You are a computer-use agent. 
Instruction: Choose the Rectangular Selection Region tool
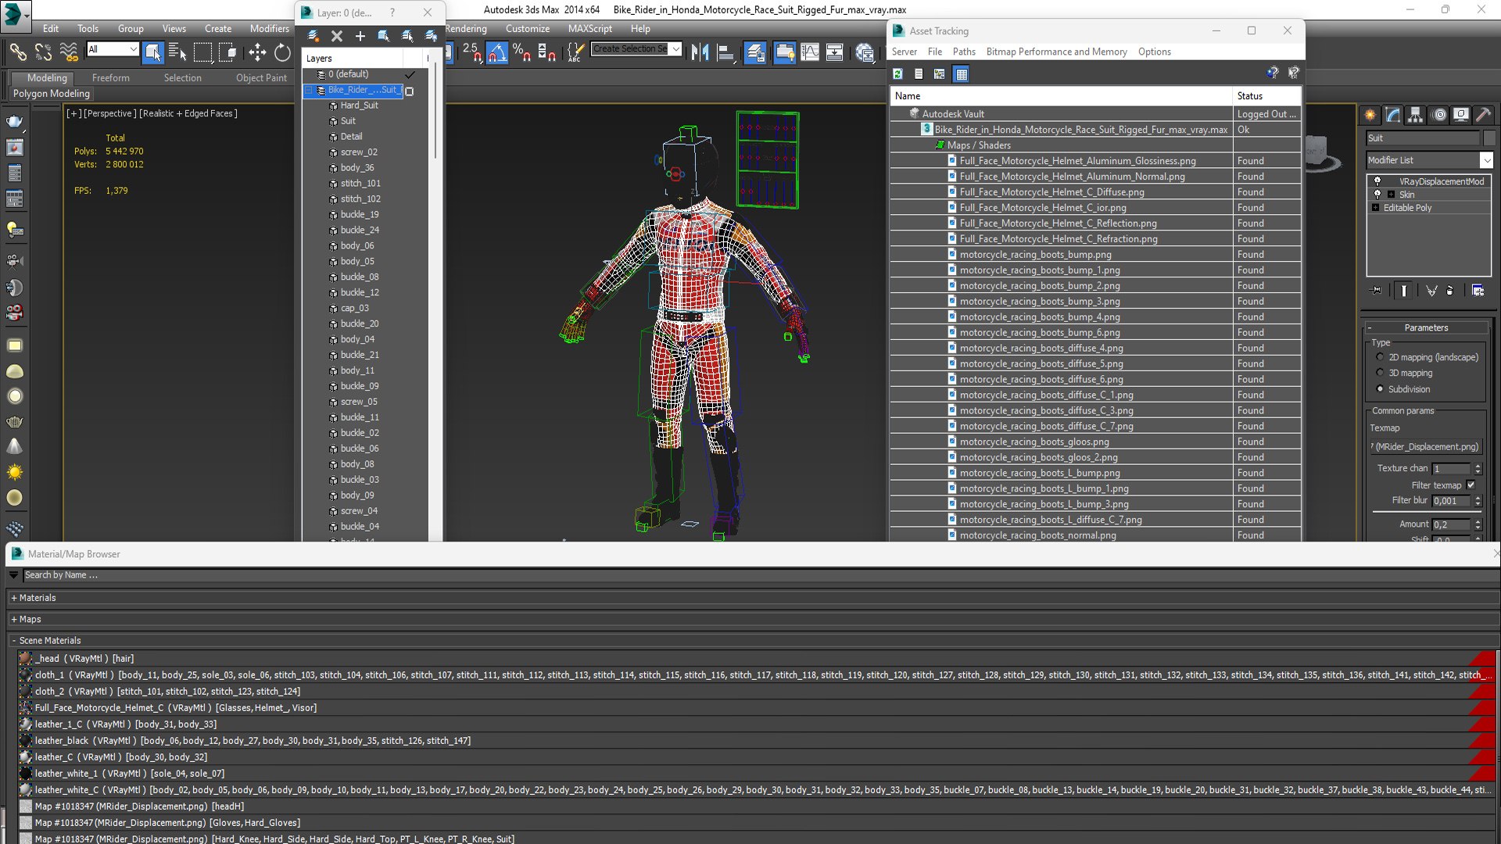(x=203, y=52)
